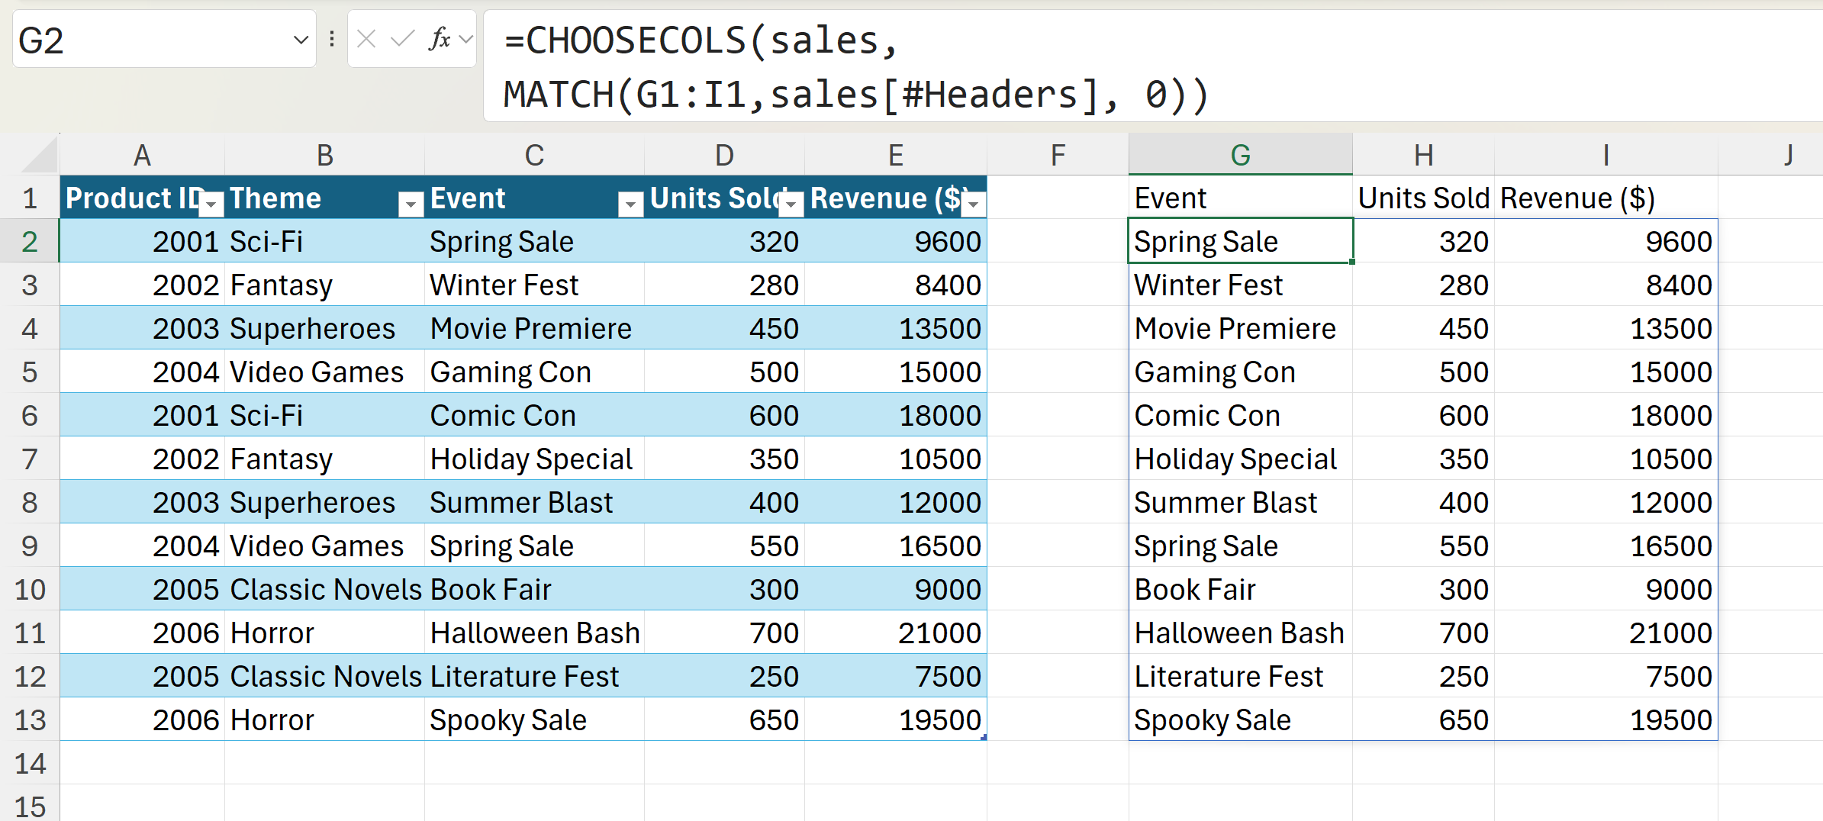Open the Product ID filter dropdown
The image size is (1823, 821).
[x=213, y=203]
